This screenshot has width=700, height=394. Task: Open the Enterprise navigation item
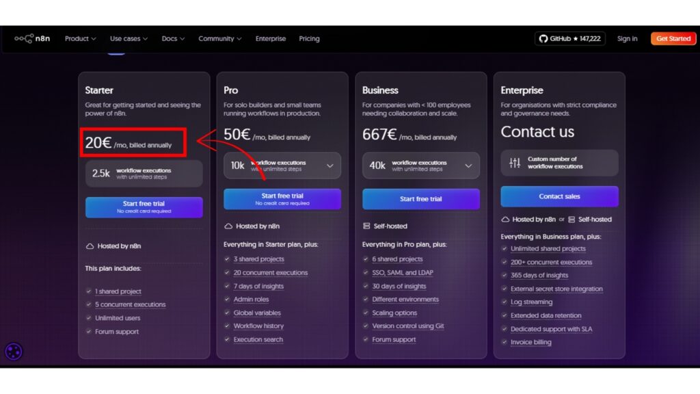point(271,39)
